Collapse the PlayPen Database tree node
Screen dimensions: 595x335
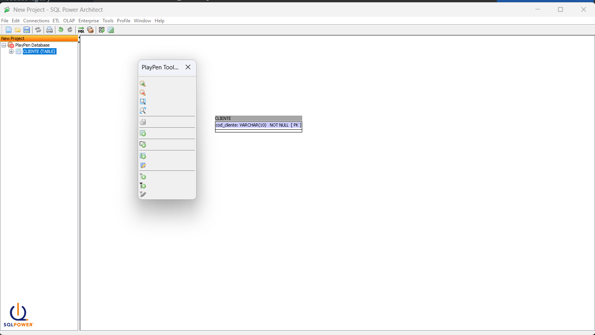pos(4,45)
